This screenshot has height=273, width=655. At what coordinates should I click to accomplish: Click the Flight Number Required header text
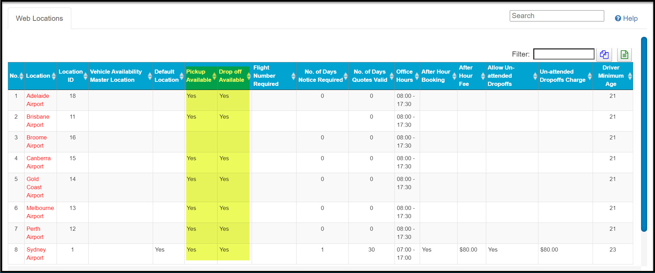pos(266,76)
